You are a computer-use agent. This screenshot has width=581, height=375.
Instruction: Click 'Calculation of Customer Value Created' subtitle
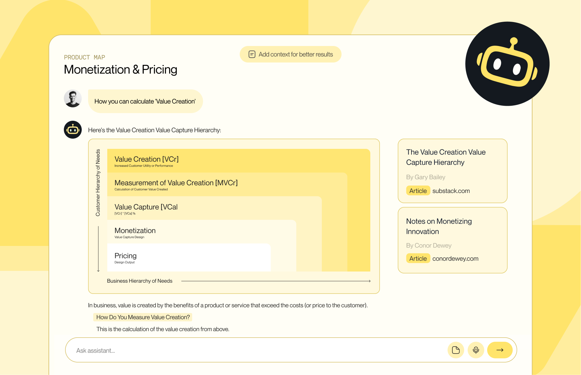141,189
